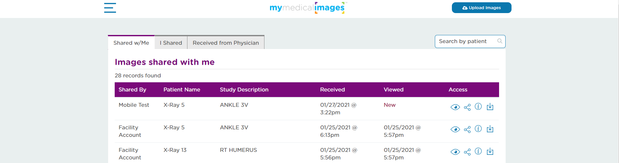619x163 pixels.
Task: Share the Mobile Test ANKLE 3V study
Action: point(467,107)
